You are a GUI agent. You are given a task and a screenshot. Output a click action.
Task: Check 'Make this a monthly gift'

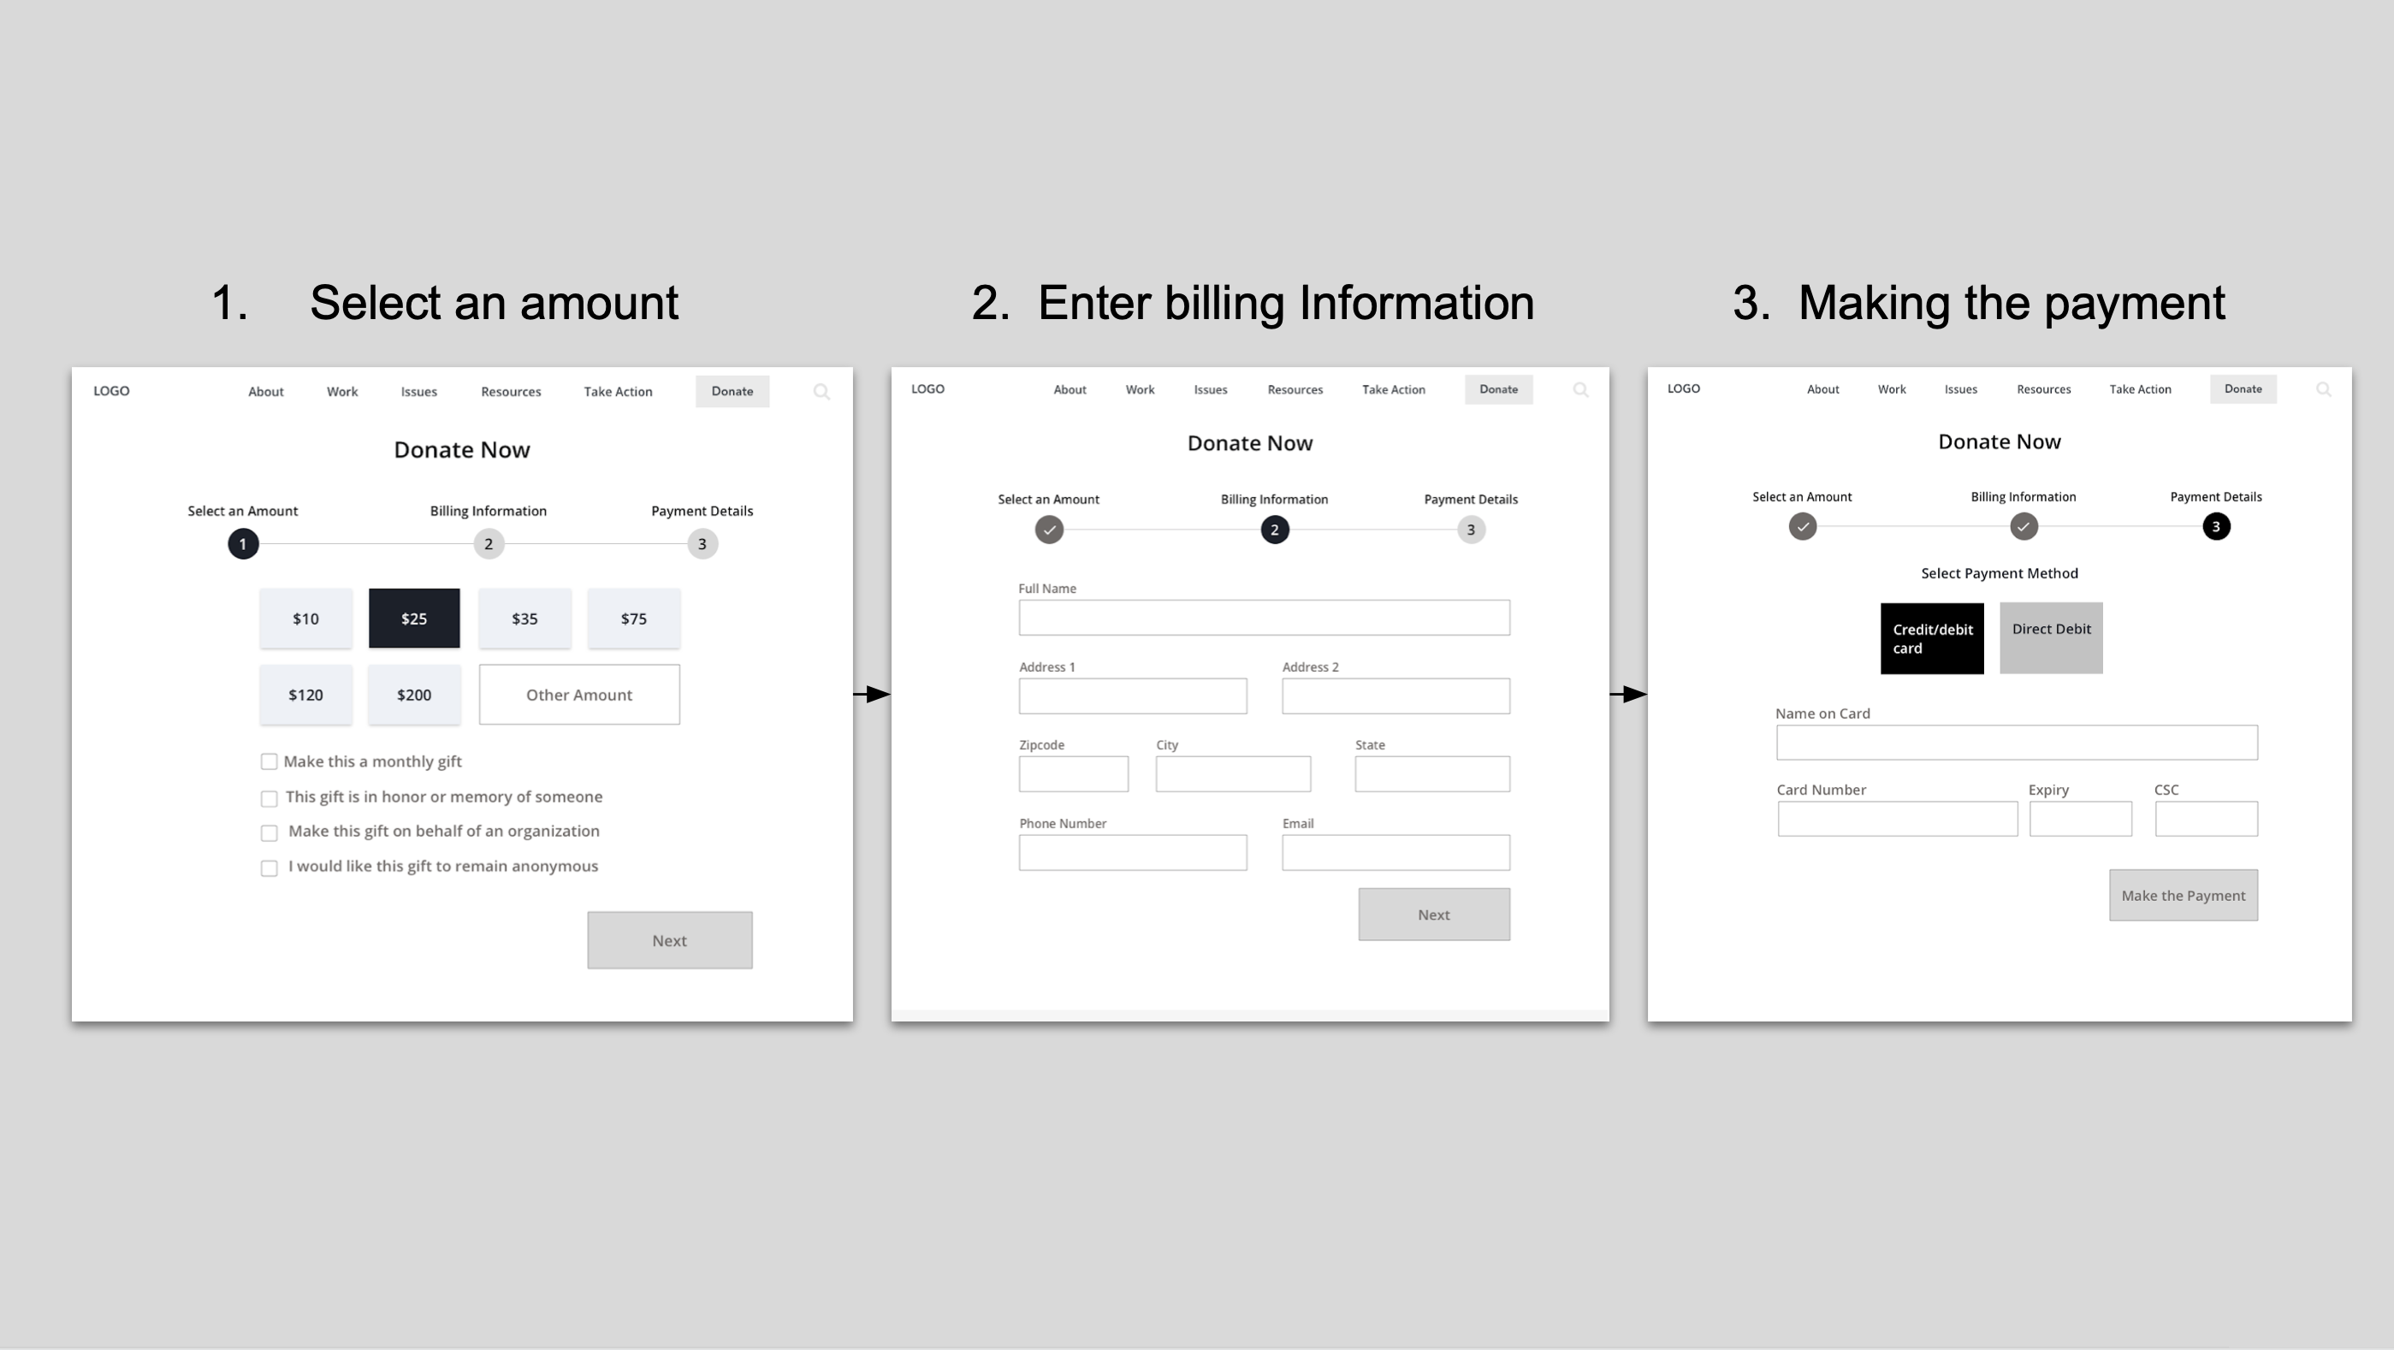tap(270, 762)
